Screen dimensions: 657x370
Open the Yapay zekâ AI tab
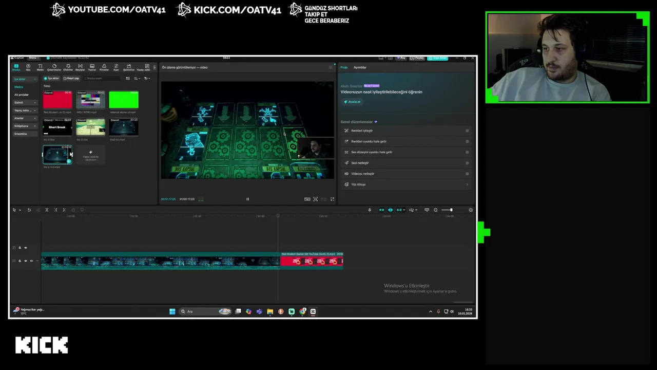[x=143, y=67]
